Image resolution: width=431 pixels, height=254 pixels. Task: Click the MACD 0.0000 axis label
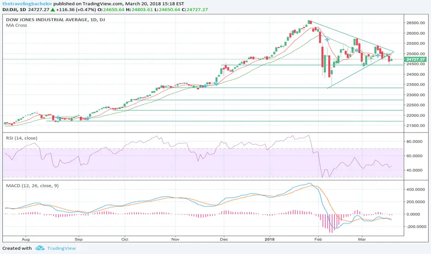click(x=413, y=214)
